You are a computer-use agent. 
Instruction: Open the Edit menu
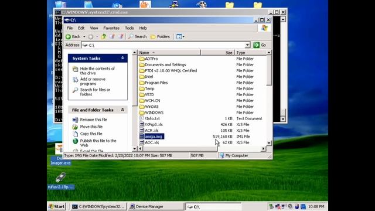click(81, 28)
